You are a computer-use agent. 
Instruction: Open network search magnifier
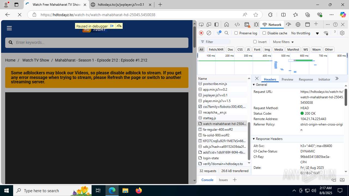227,33
